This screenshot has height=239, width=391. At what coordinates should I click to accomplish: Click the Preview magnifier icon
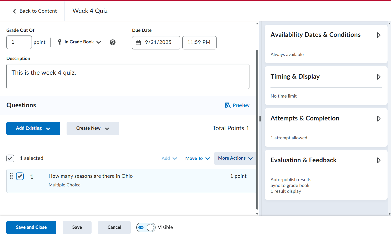click(228, 105)
